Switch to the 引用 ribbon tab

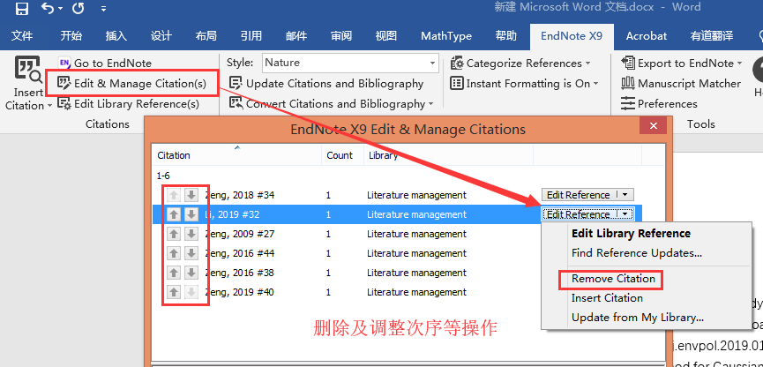click(251, 36)
